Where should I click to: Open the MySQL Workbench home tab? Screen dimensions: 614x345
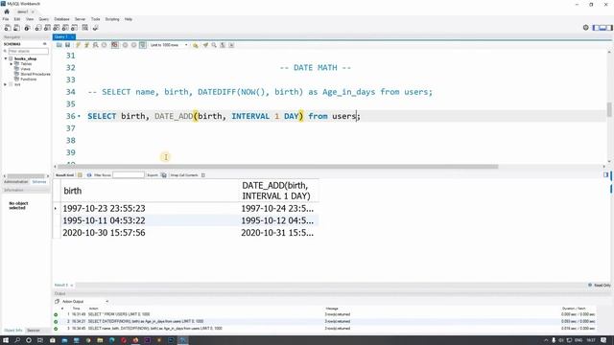click(x=7, y=11)
